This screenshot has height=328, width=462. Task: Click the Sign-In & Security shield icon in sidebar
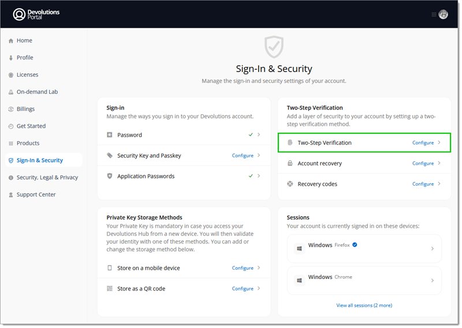tap(11, 161)
